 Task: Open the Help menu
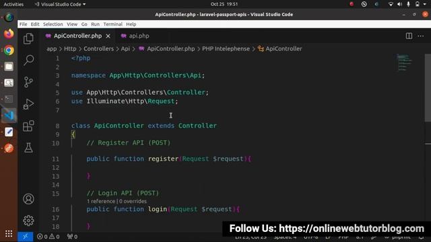pyautogui.click(x=131, y=24)
